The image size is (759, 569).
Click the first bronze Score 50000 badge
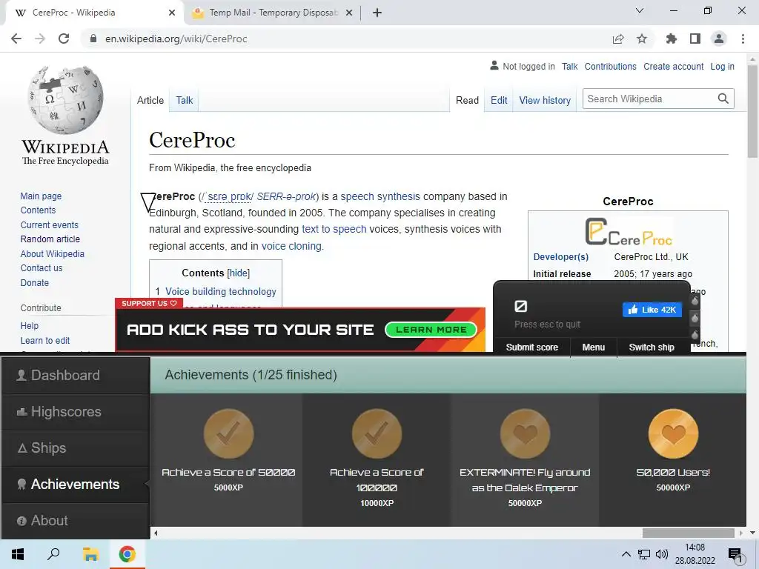(x=228, y=433)
